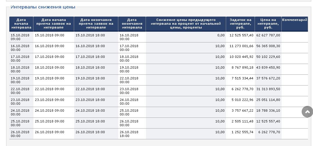Click the 'Дата начала интервала' column header
The height and width of the screenshot is (146, 313).
pyautogui.click(x=21, y=24)
